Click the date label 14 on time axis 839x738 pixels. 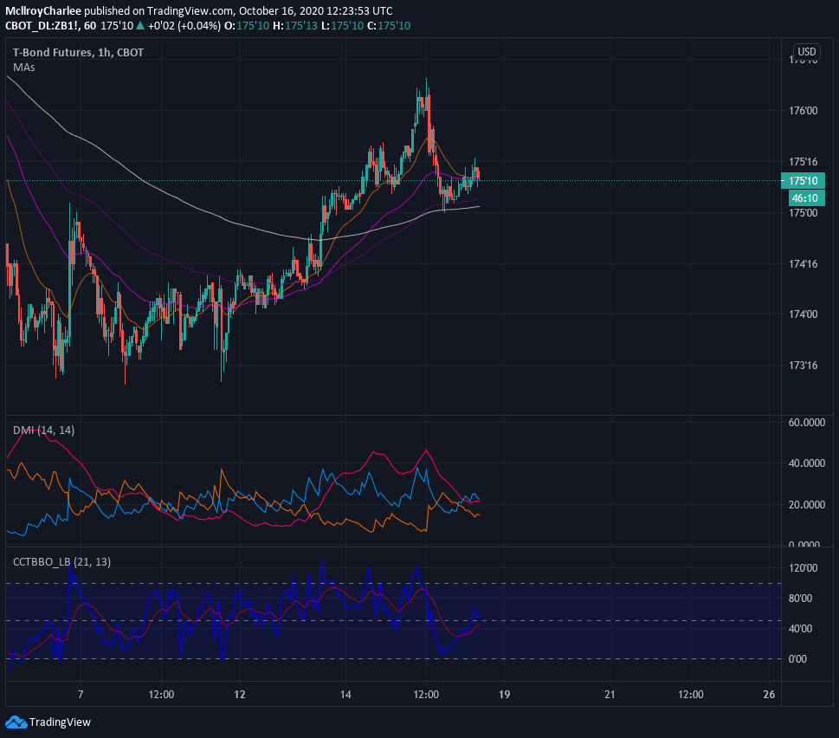[345, 695]
